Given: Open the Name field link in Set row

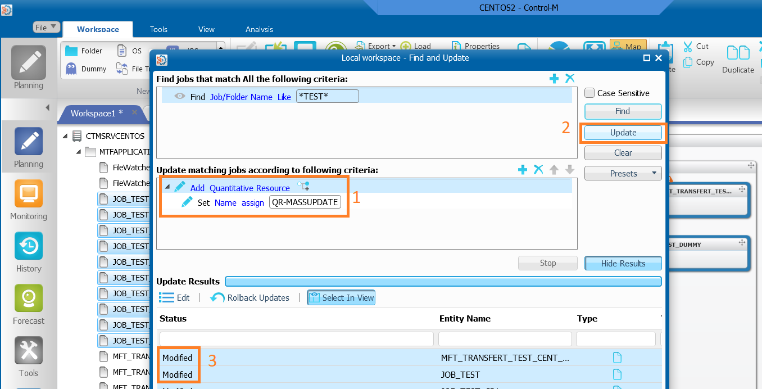Looking at the screenshot, I should pos(225,202).
